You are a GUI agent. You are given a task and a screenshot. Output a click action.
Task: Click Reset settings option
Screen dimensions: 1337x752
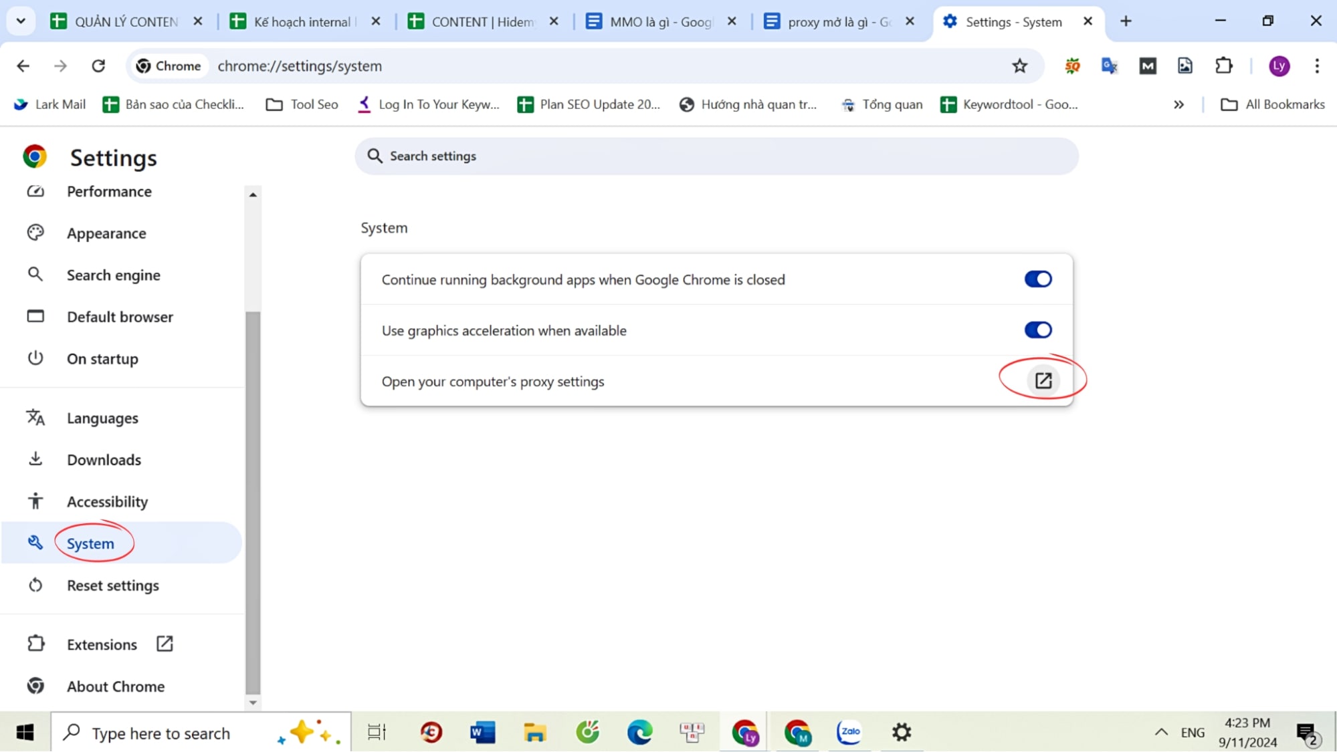coord(112,585)
